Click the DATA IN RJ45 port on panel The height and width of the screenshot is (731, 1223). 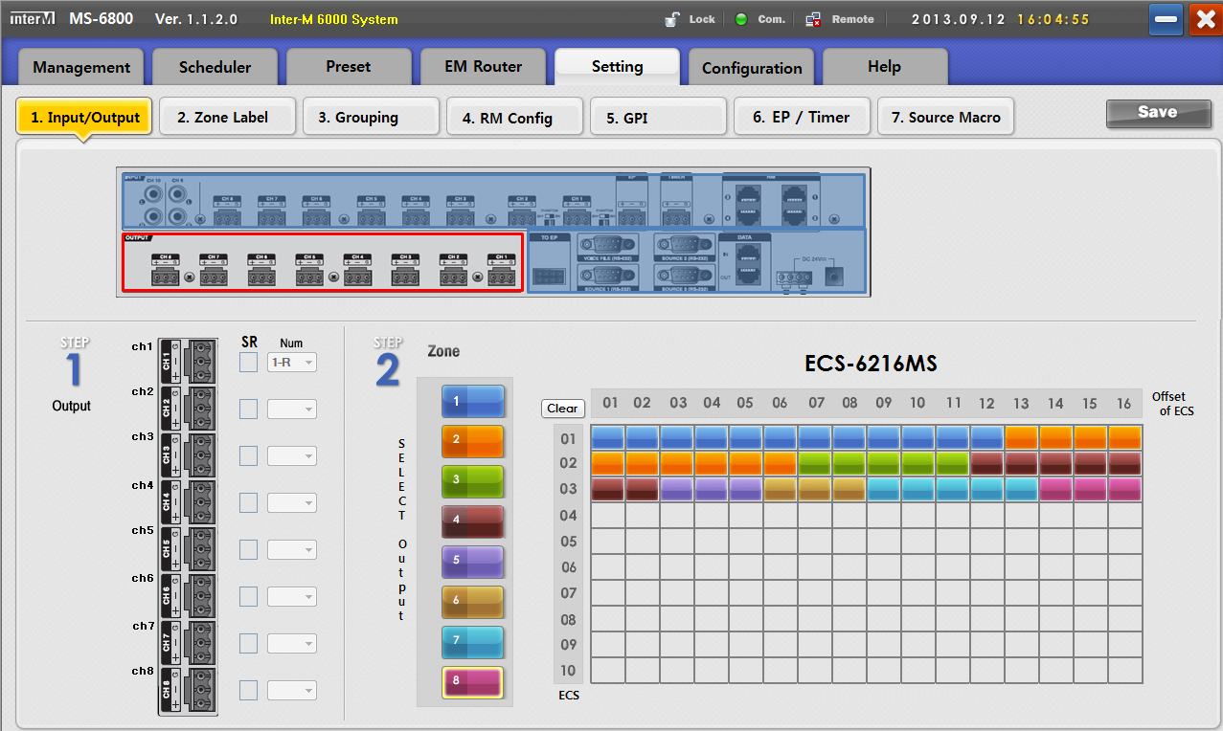747,252
